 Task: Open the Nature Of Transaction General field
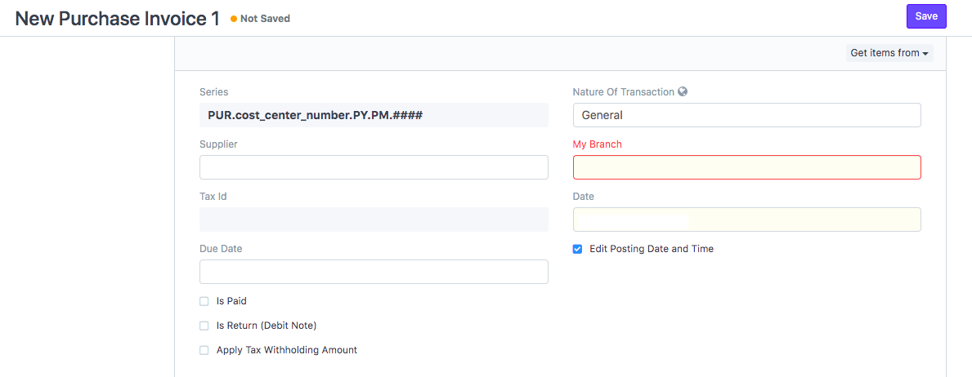click(x=747, y=115)
